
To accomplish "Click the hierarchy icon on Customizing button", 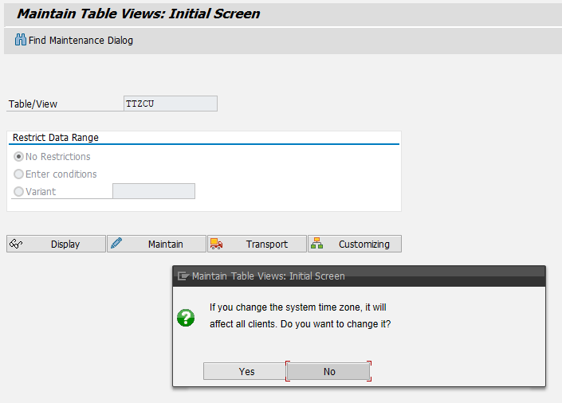I will pos(316,243).
